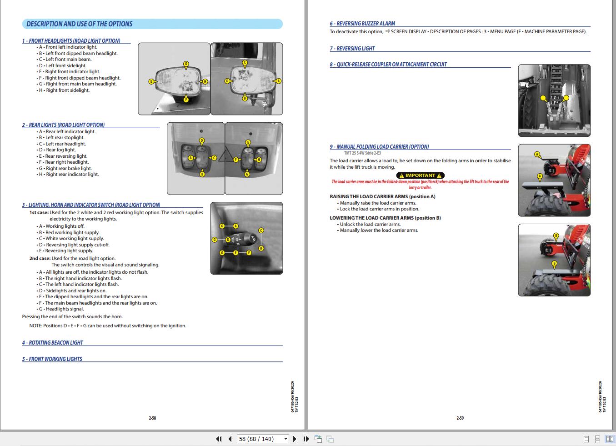The width and height of the screenshot is (616, 446).
Task: Click the load carrier position B photo
Action: [554, 260]
